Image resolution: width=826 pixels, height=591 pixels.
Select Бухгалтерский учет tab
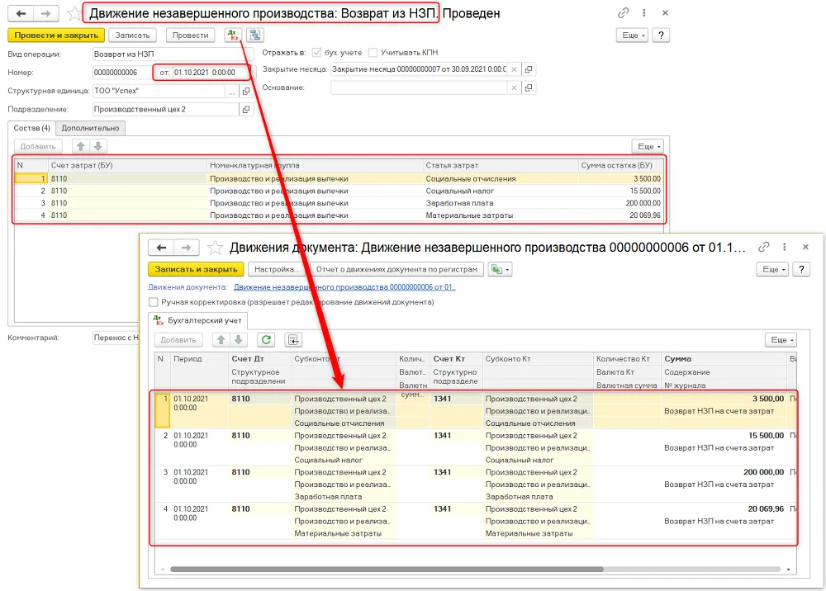[198, 320]
